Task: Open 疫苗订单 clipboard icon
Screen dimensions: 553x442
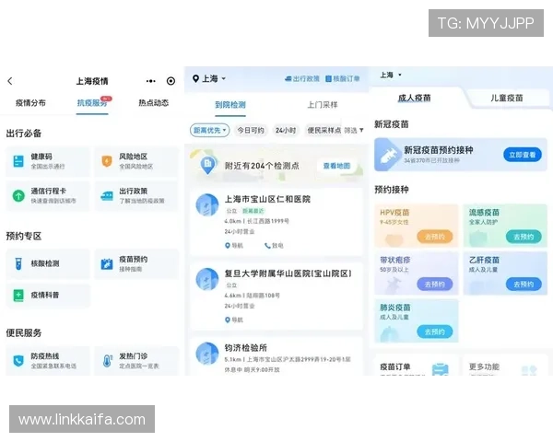Action: click(441, 368)
